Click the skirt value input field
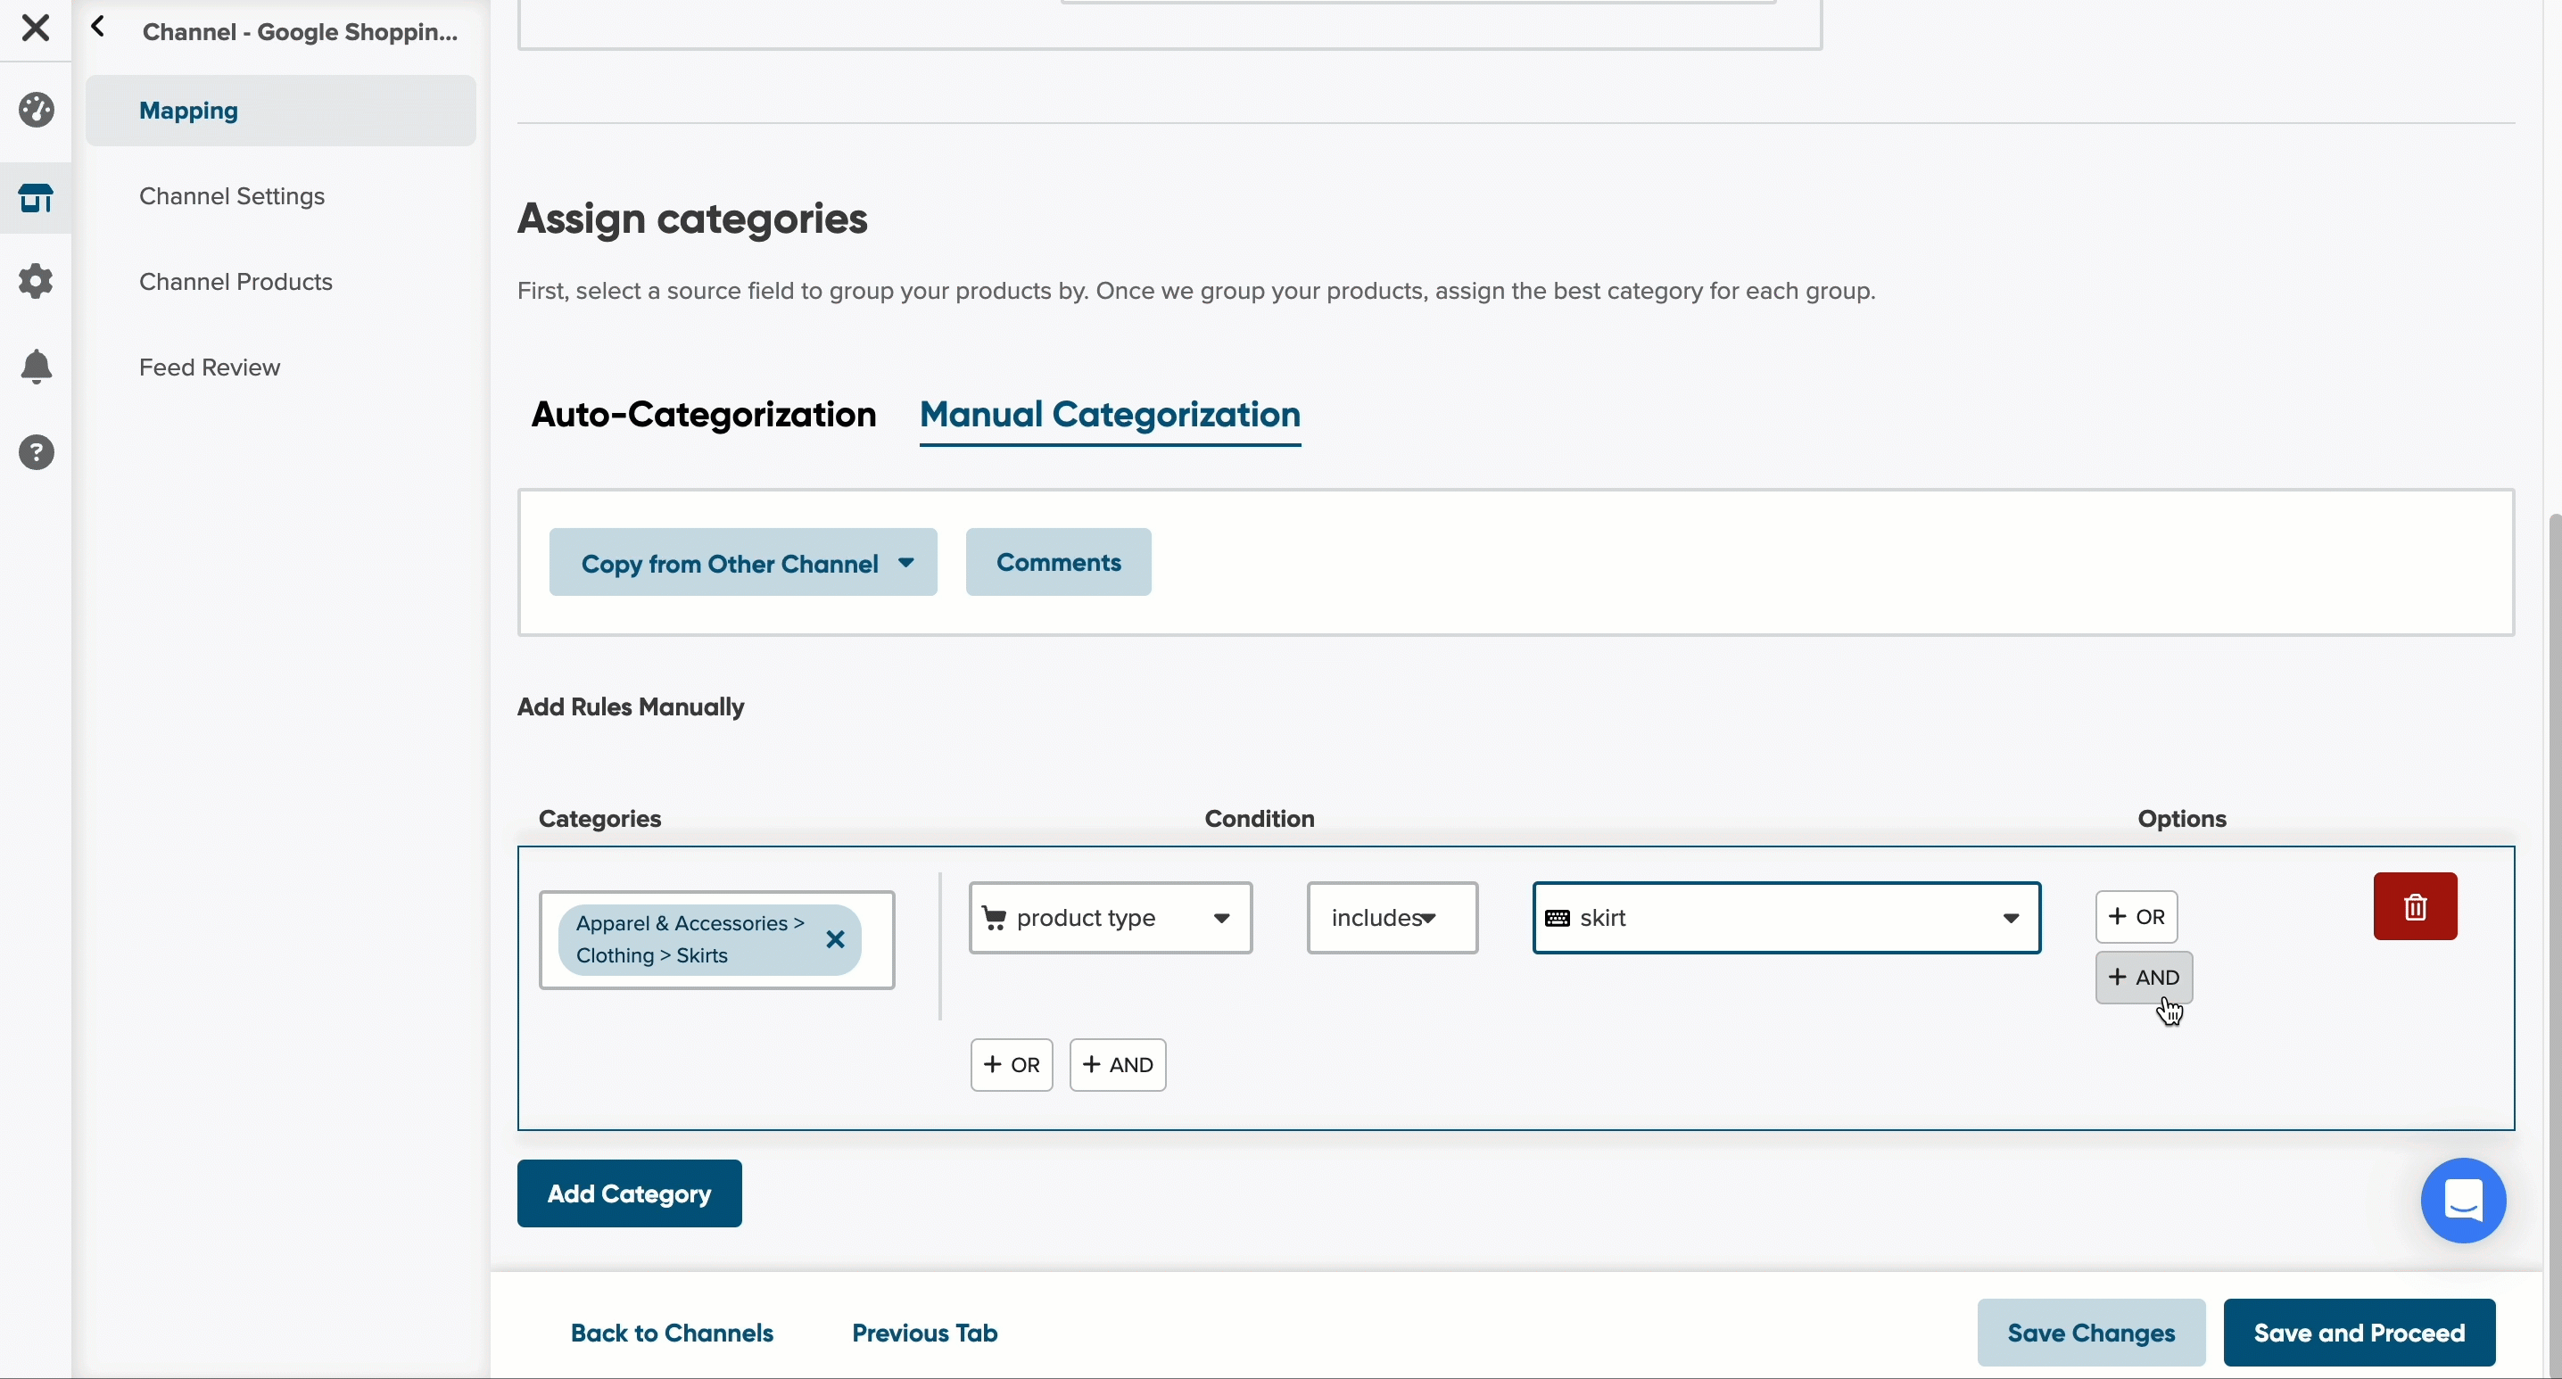This screenshot has width=2562, height=1379. (x=1786, y=918)
